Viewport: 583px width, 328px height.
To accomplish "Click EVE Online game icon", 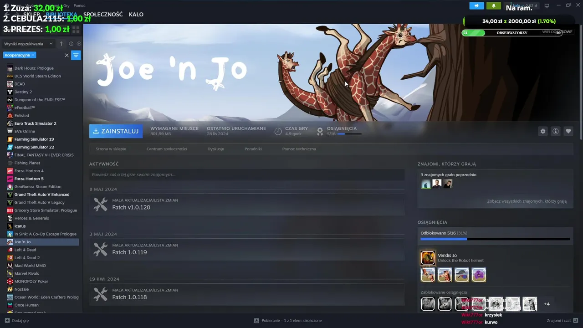I will [x=10, y=131].
